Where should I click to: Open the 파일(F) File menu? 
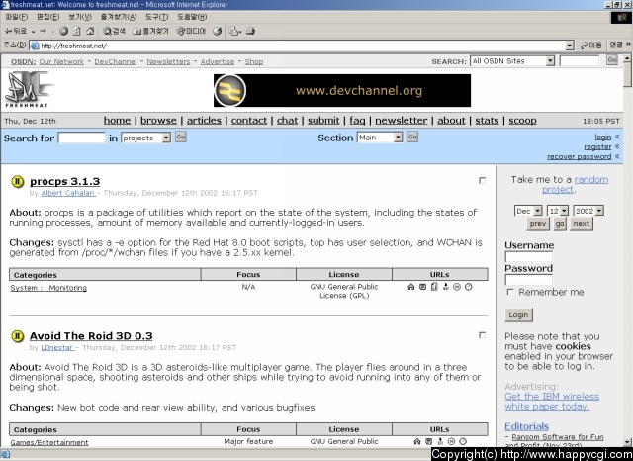click(x=17, y=17)
